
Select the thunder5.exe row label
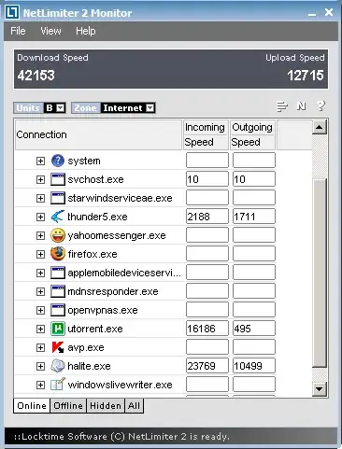[x=97, y=217]
